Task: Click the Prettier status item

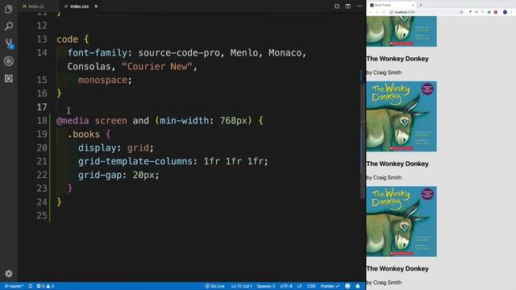Action: (330, 286)
